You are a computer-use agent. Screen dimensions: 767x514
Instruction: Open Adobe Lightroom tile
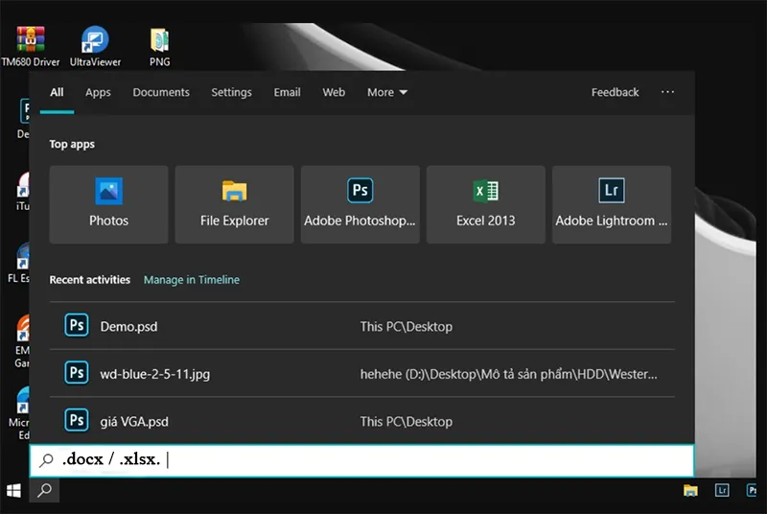[x=611, y=204]
